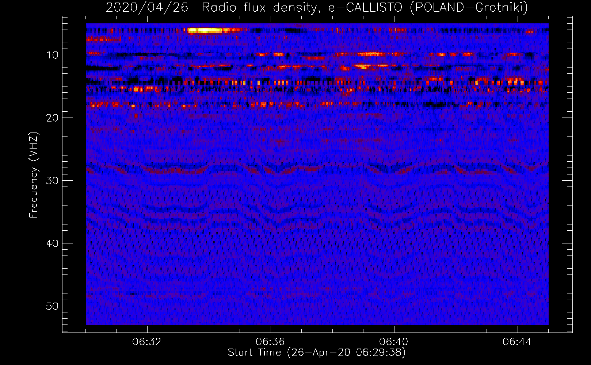The height and width of the screenshot is (365, 591).
Task: Click the Start Time axis label
Action: (x=317, y=353)
